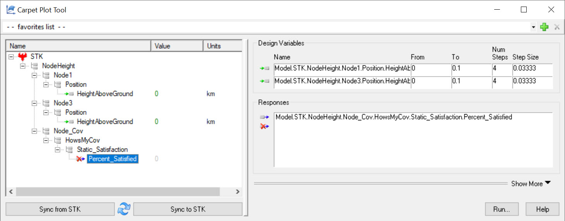Collapse the Static_Satisfaction tree node
This screenshot has width=565, height=221.
click(57, 149)
